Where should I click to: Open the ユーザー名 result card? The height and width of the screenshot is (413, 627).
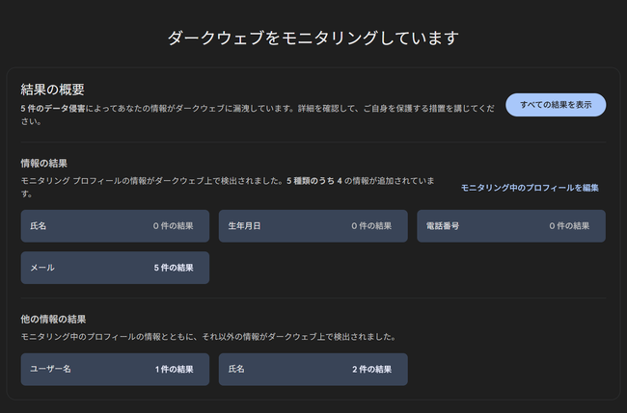pyautogui.click(x=115, y=370)
